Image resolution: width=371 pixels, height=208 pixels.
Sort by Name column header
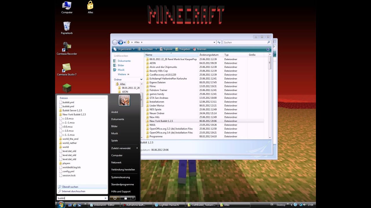tap(171, 55)
